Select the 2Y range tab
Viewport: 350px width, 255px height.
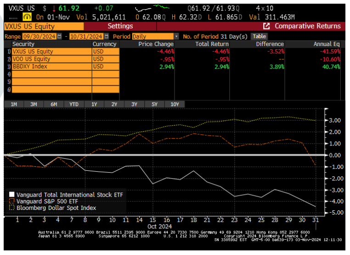coord(114,104)
